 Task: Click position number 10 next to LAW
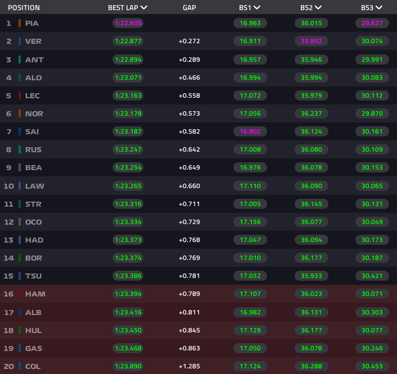(x=8, y=186)
